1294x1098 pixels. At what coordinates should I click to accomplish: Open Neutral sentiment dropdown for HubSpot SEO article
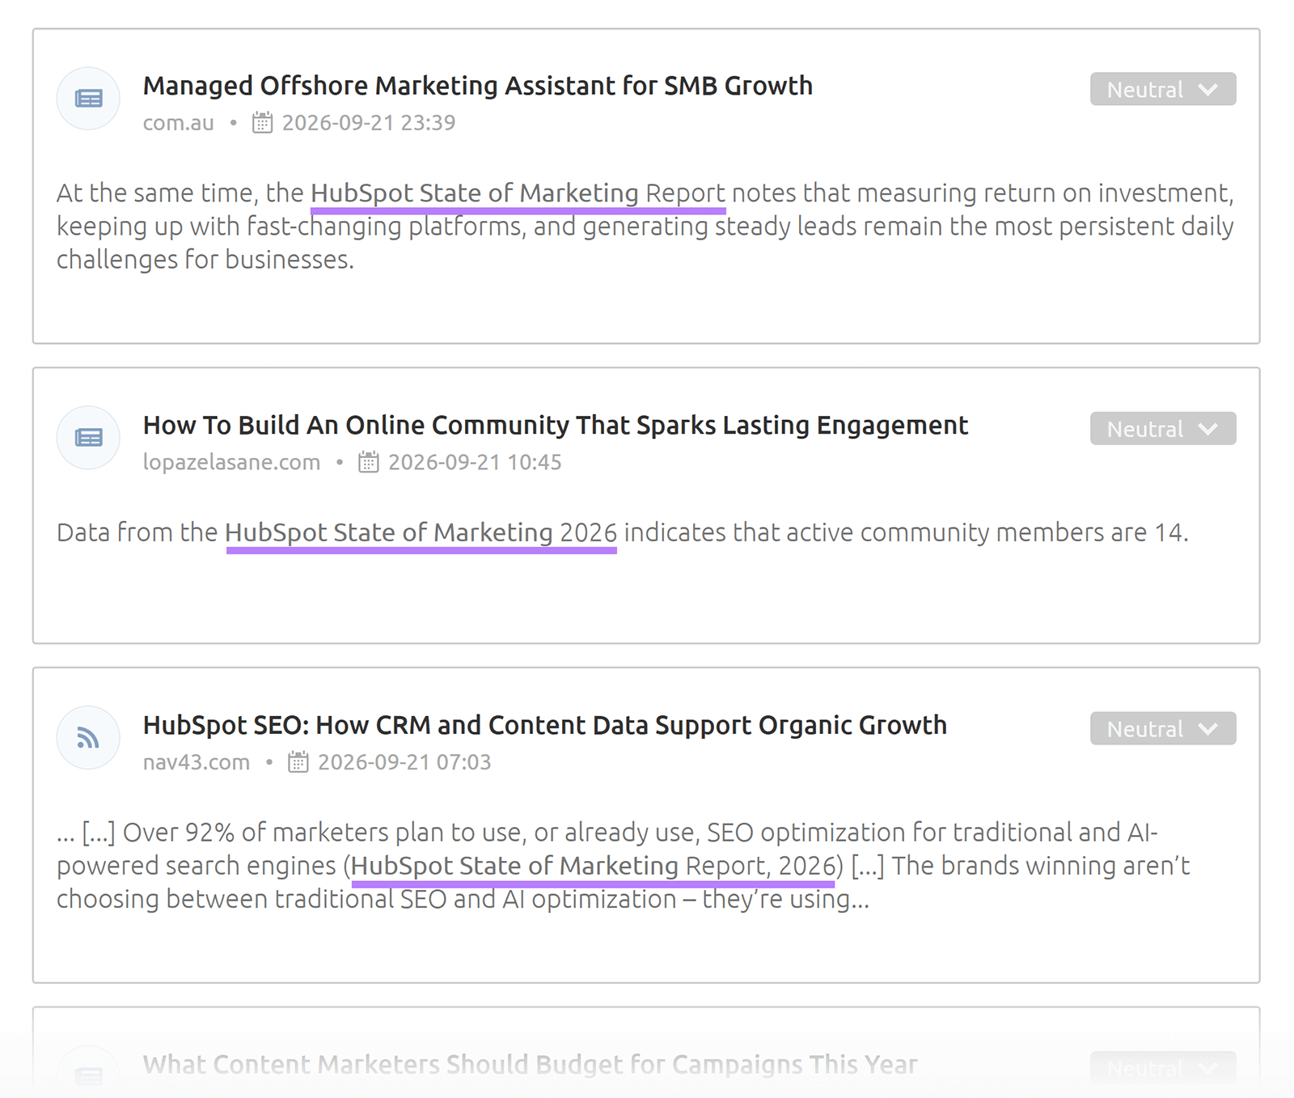coord(1163,728)
